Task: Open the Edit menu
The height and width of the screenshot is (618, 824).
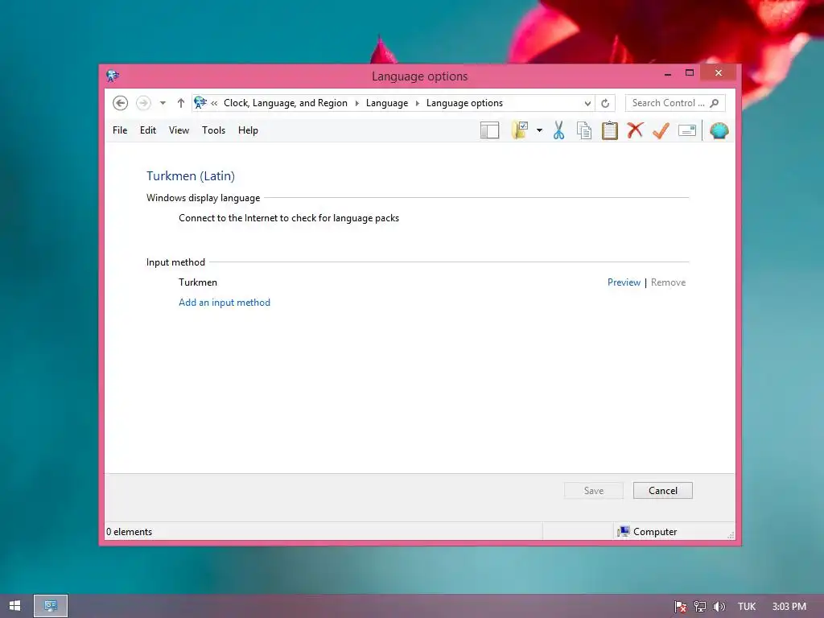Action: click(148, 130)
